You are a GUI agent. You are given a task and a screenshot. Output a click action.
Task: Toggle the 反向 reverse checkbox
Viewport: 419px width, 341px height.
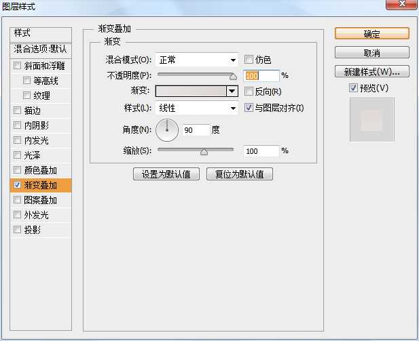click(x=249, y=91)
